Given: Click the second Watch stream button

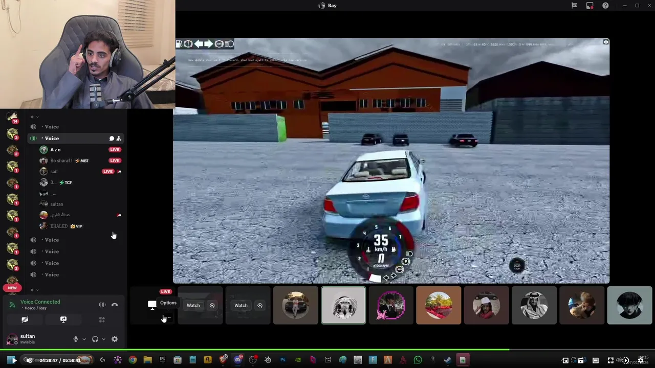Looking at the screenshot, I should coord(241,306).
